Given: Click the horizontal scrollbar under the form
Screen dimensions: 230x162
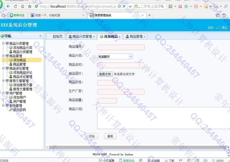Looking at the screenshot, I should [x=138, y=147].
